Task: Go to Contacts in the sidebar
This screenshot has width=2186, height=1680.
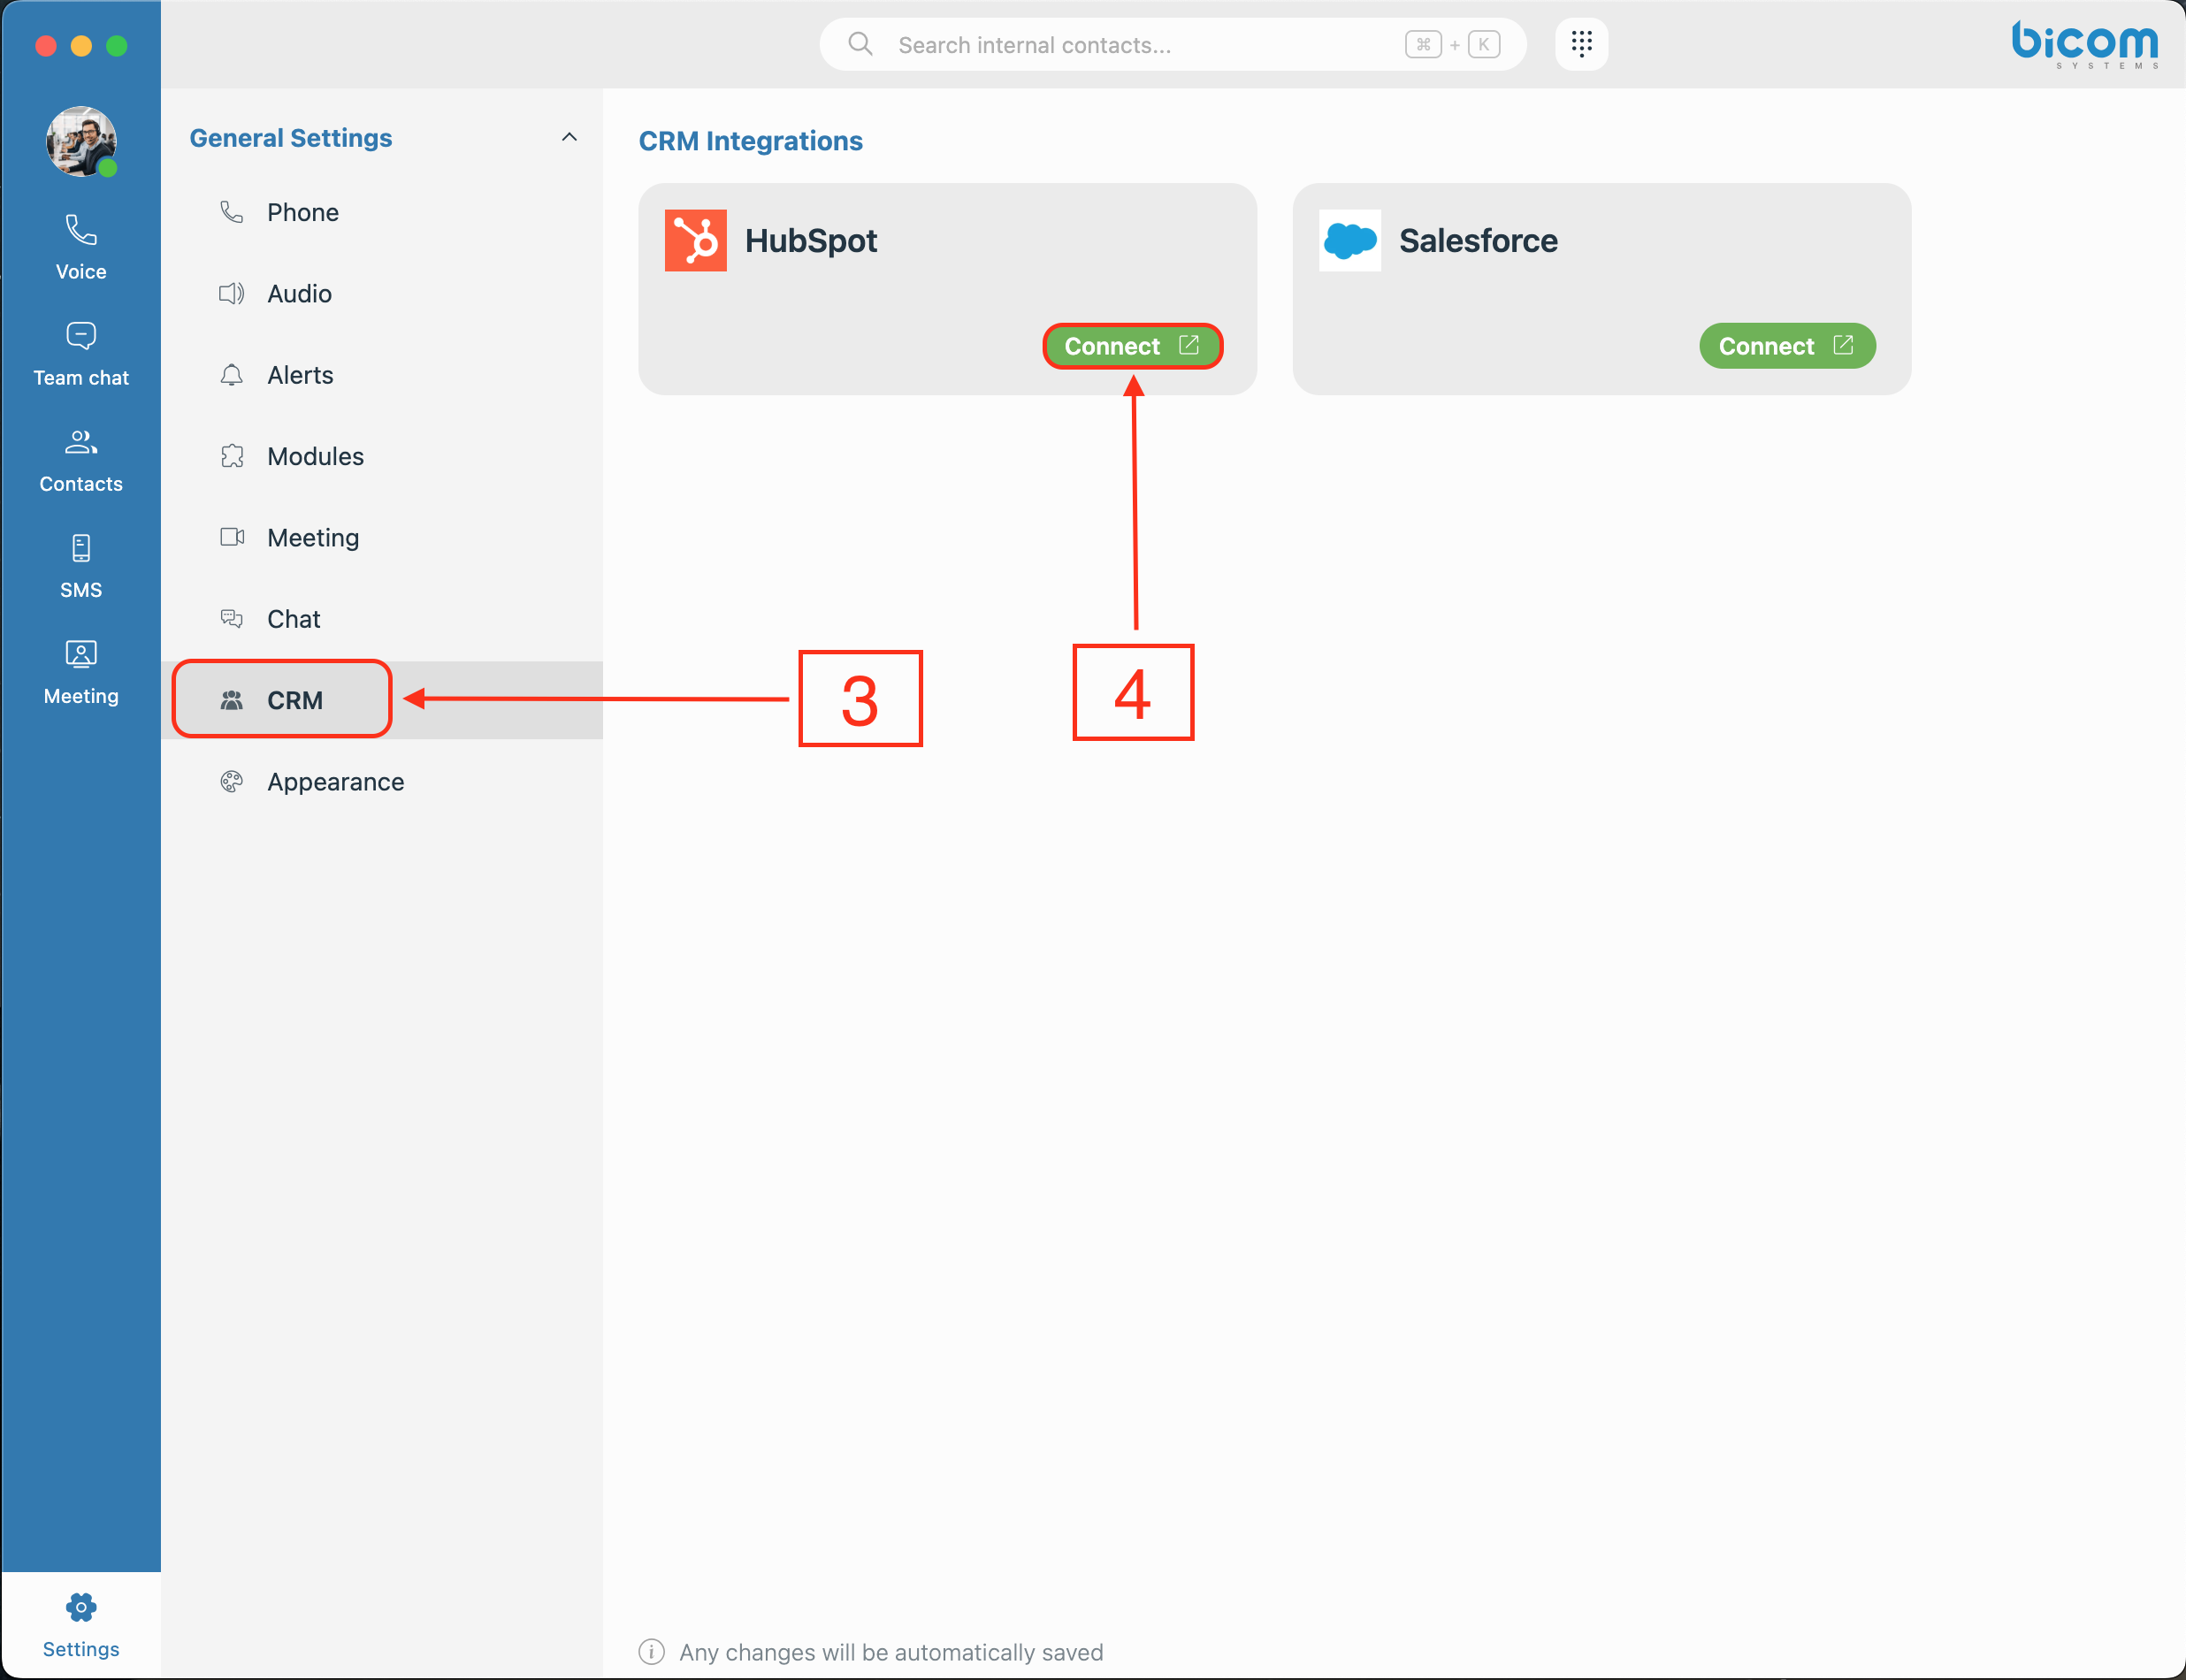Action: click(x=81, y=460)
